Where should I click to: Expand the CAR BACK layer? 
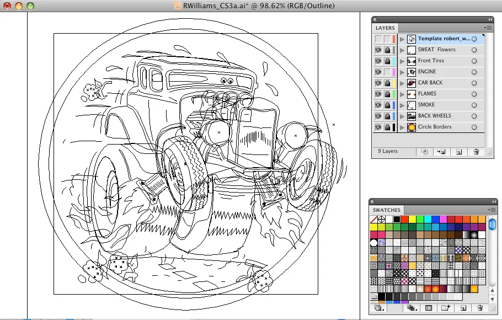point(402,83)
